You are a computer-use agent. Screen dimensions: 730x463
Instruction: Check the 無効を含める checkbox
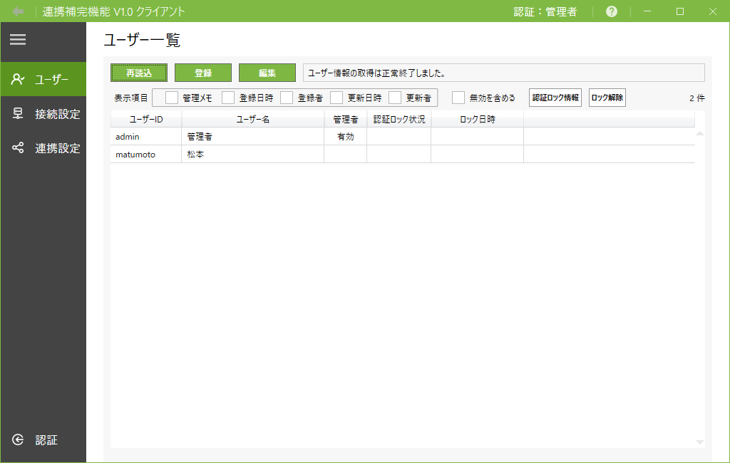coord(458,98)
